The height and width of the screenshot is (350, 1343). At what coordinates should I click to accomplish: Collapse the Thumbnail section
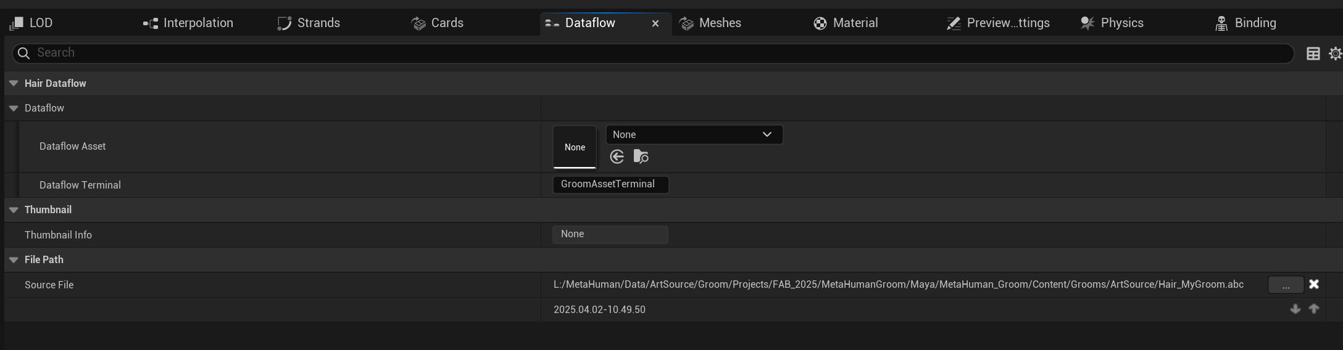(x=14, y=210)
